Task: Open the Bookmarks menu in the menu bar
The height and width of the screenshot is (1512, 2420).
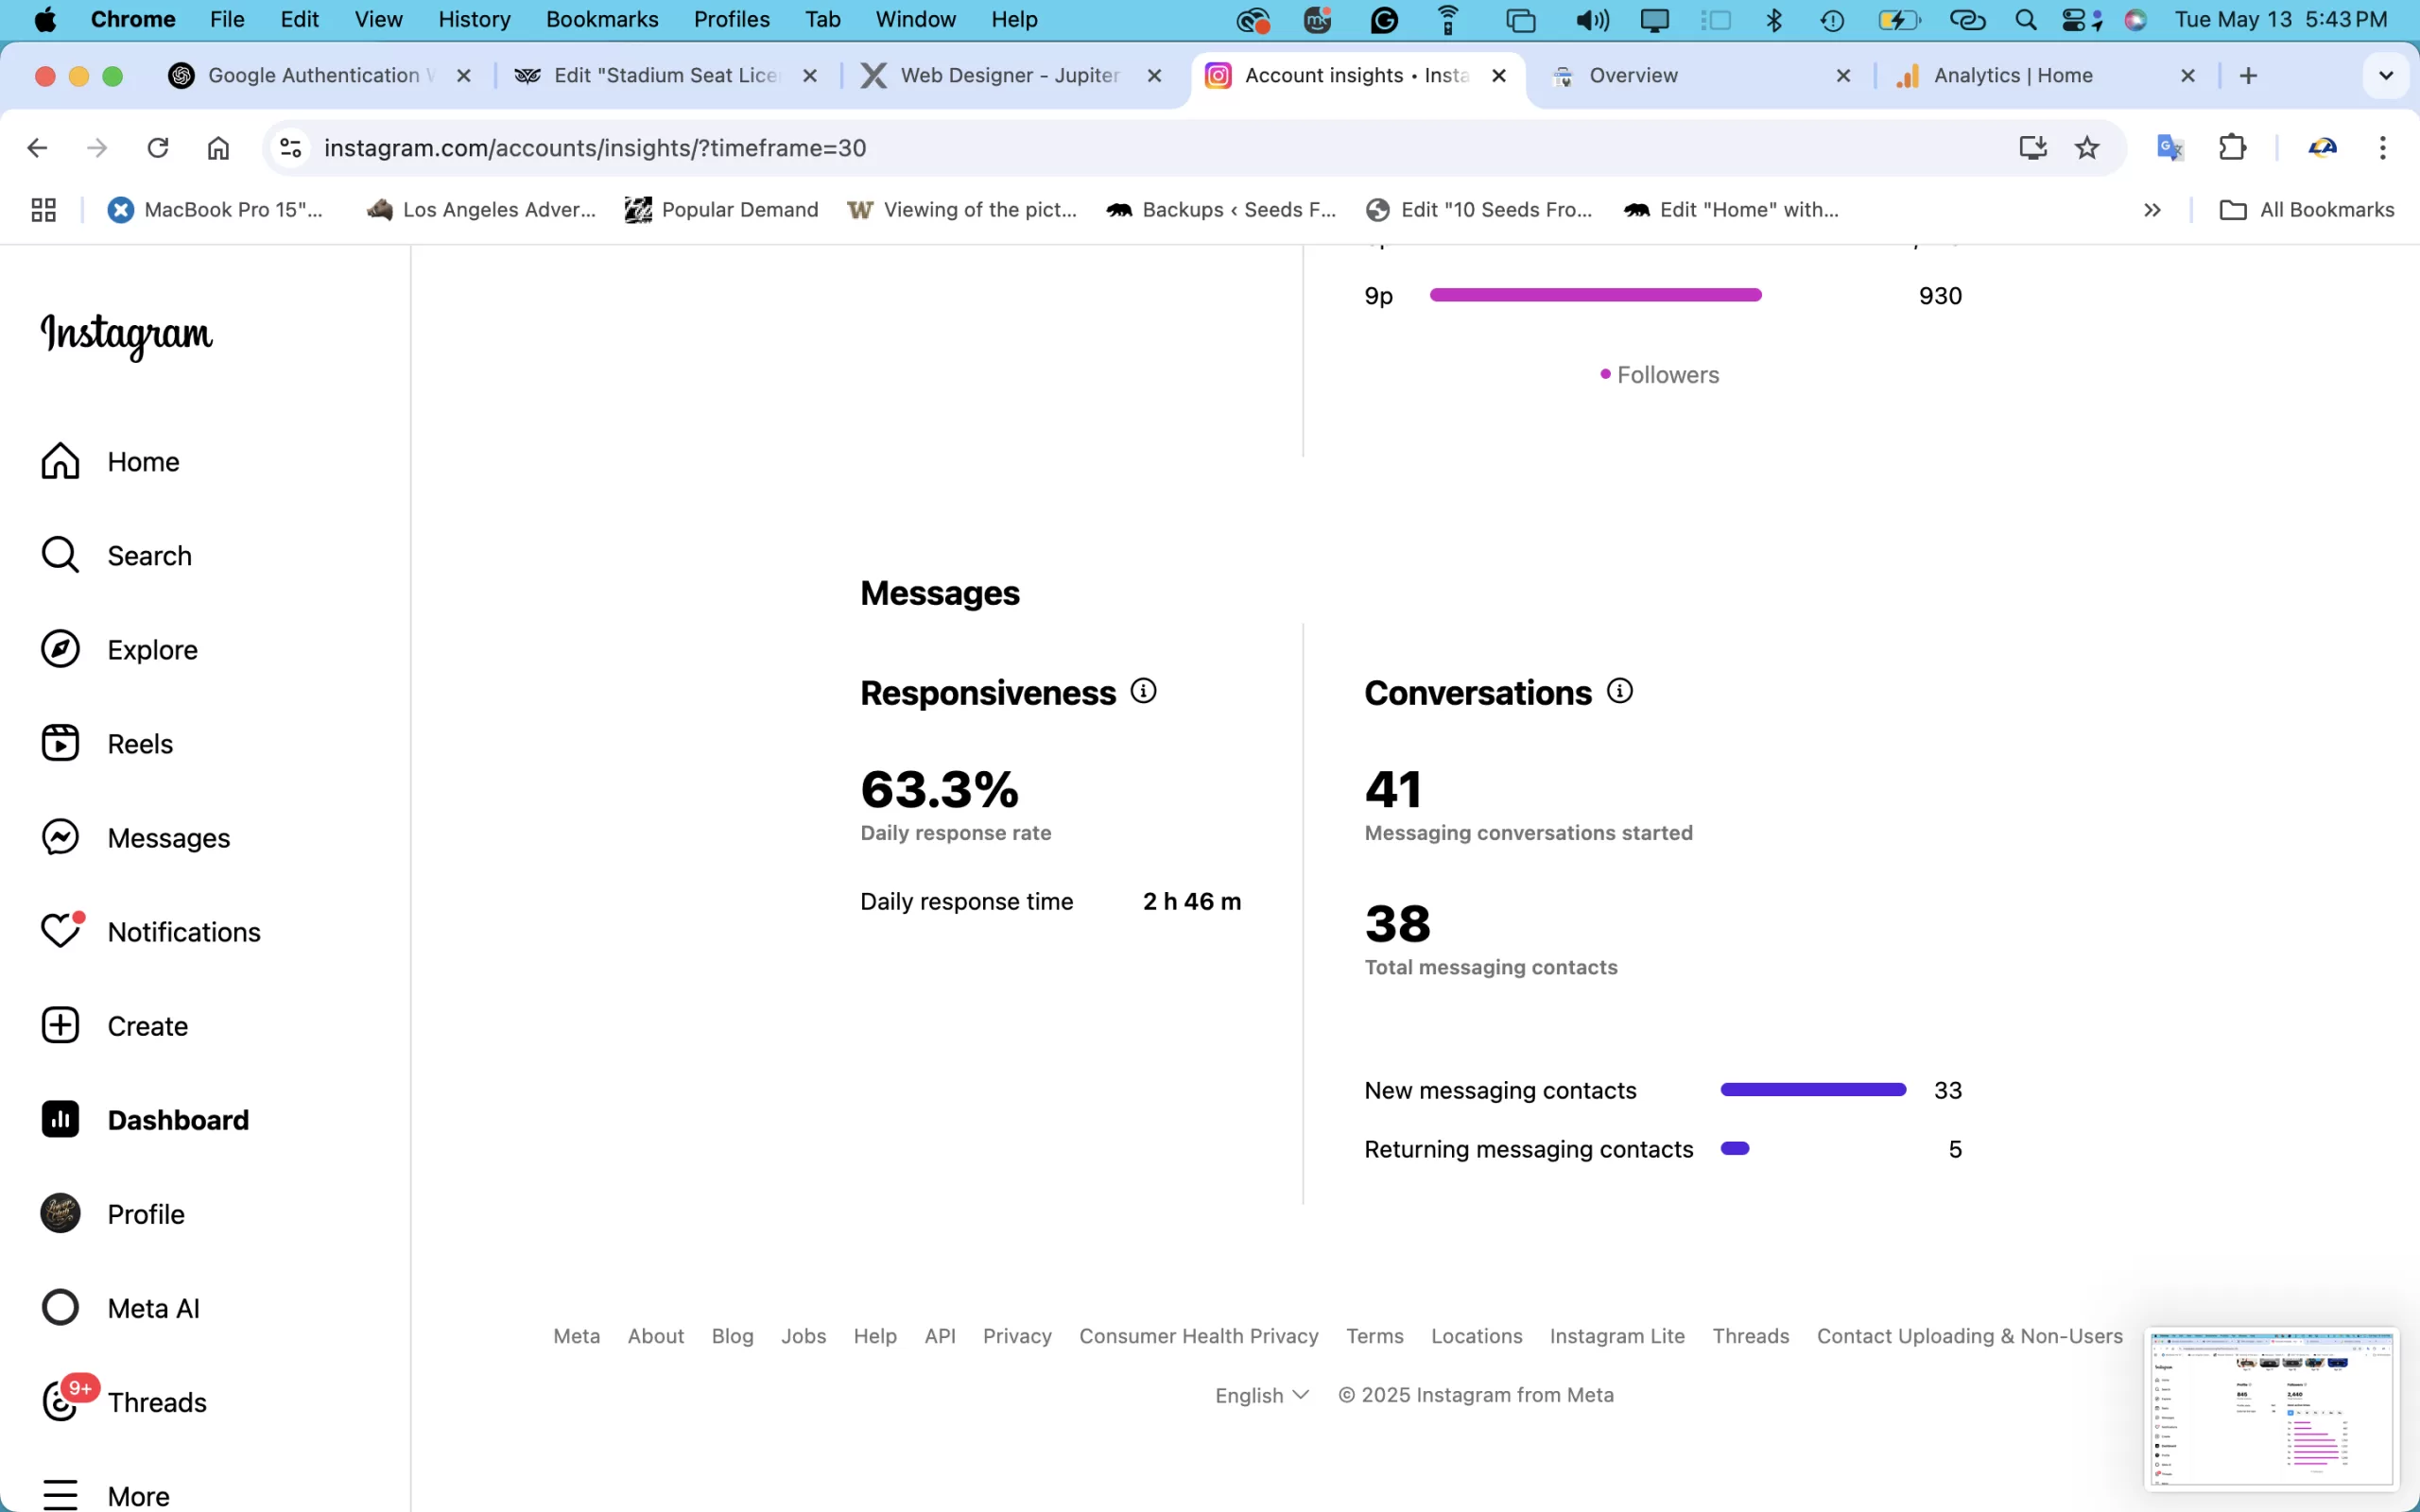Action: (x=601, y=19)
